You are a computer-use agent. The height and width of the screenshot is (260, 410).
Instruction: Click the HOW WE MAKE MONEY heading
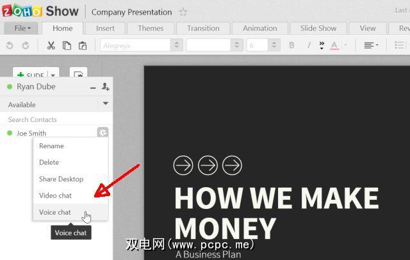click(277, 213)
